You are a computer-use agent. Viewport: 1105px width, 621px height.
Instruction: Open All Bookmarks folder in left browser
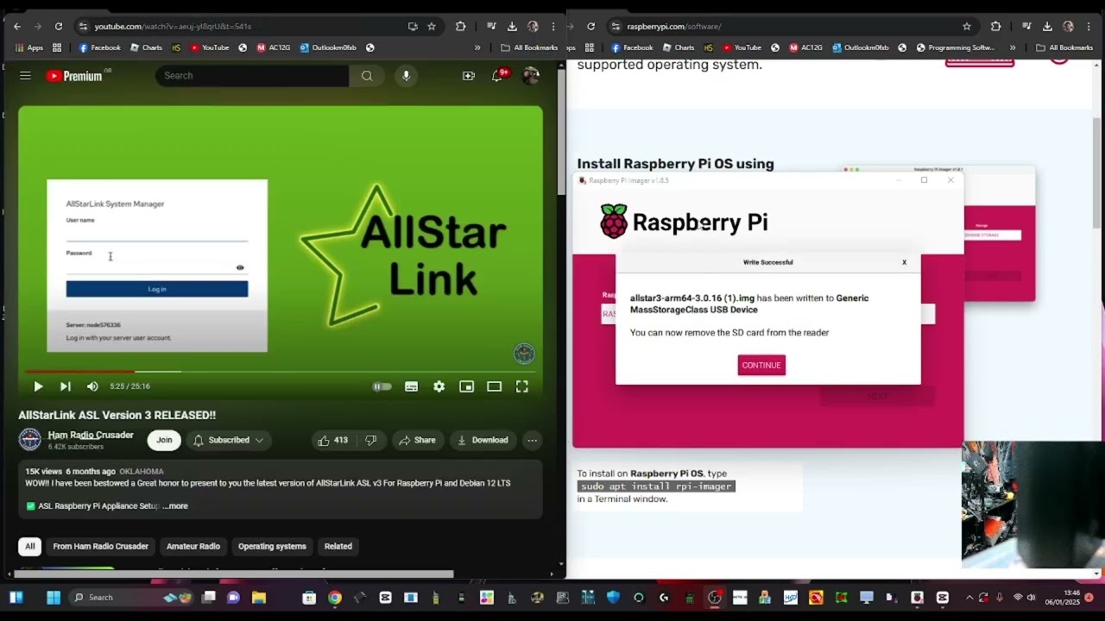coord(528,47)
